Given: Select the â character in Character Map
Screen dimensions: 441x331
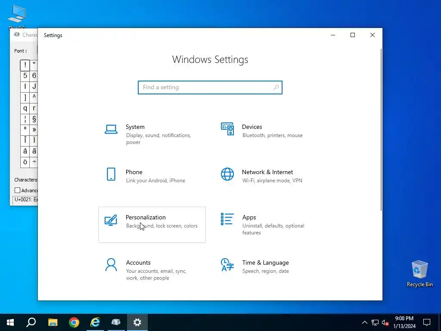Looking at the screenshot, I should point(25,151).
